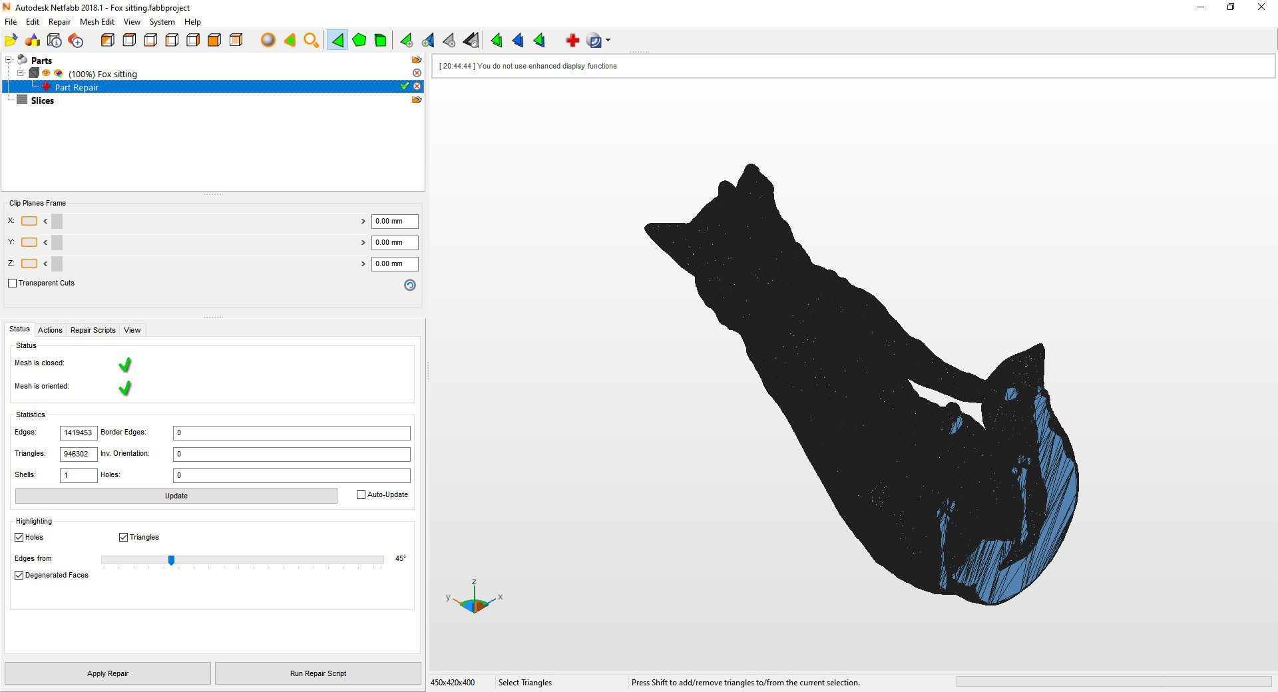Open the File menu
The height and width of the screenshot is (692, 1278).
[11, 22]
